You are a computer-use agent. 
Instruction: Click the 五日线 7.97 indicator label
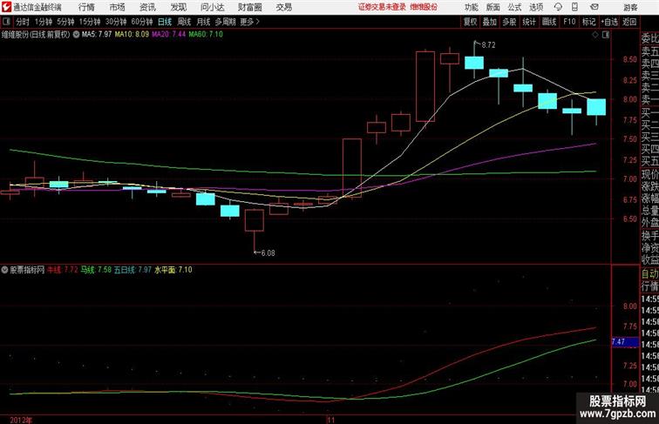pos(132,270)
